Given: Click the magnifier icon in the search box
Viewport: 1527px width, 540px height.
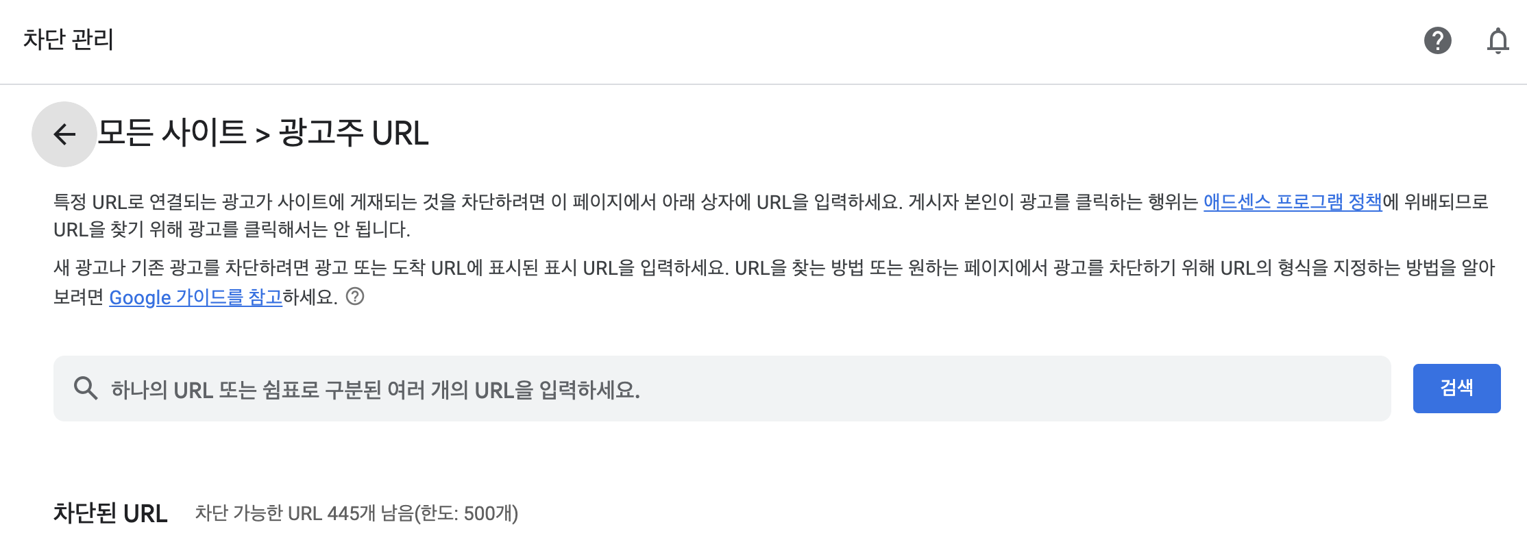Looking at the screenshot, I should pyautogui.click(x=85, y=388).
